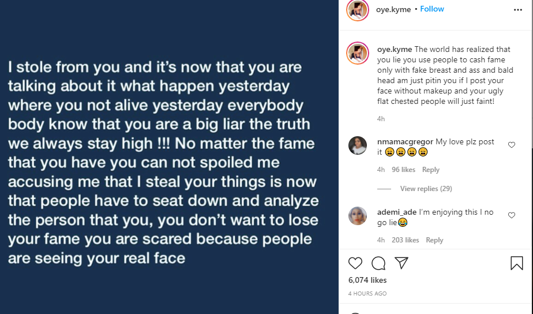
Task: Reply to nmamacgregor's comment
Action: pos(430,170)
